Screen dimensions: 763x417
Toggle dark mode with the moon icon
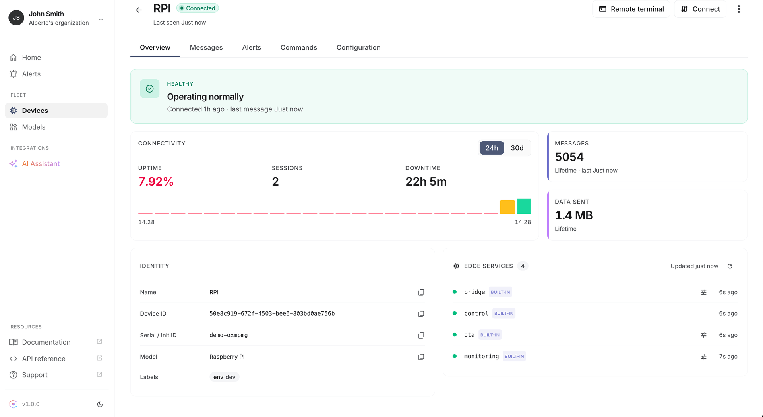pos(100,404)
